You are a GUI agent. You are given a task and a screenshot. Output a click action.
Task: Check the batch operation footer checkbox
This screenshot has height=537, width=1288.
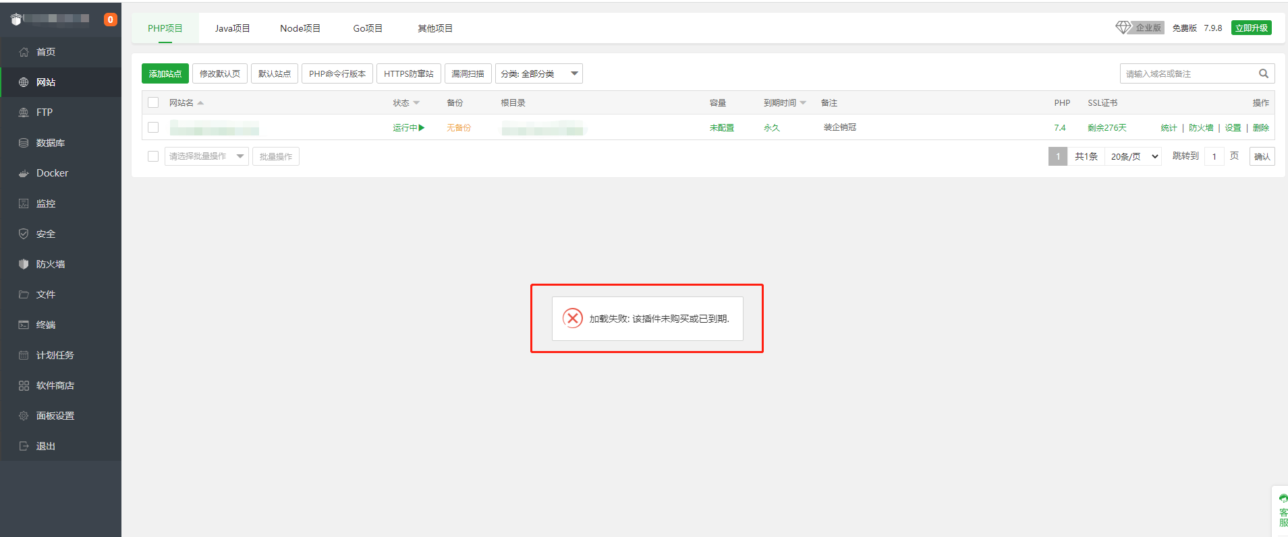tap(153, 156)
